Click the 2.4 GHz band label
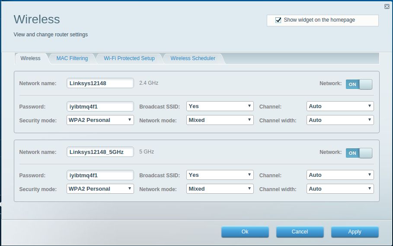Screen dimensions: 393x246 point(149,83)
